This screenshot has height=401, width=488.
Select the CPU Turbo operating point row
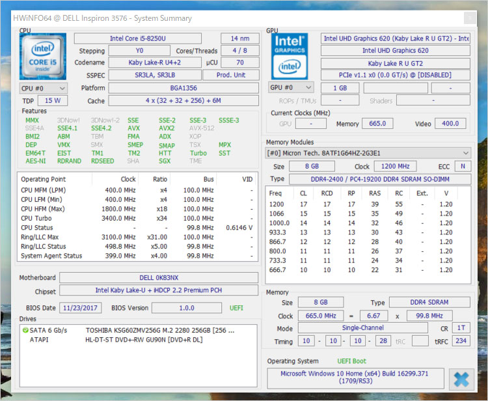point(137,218)
